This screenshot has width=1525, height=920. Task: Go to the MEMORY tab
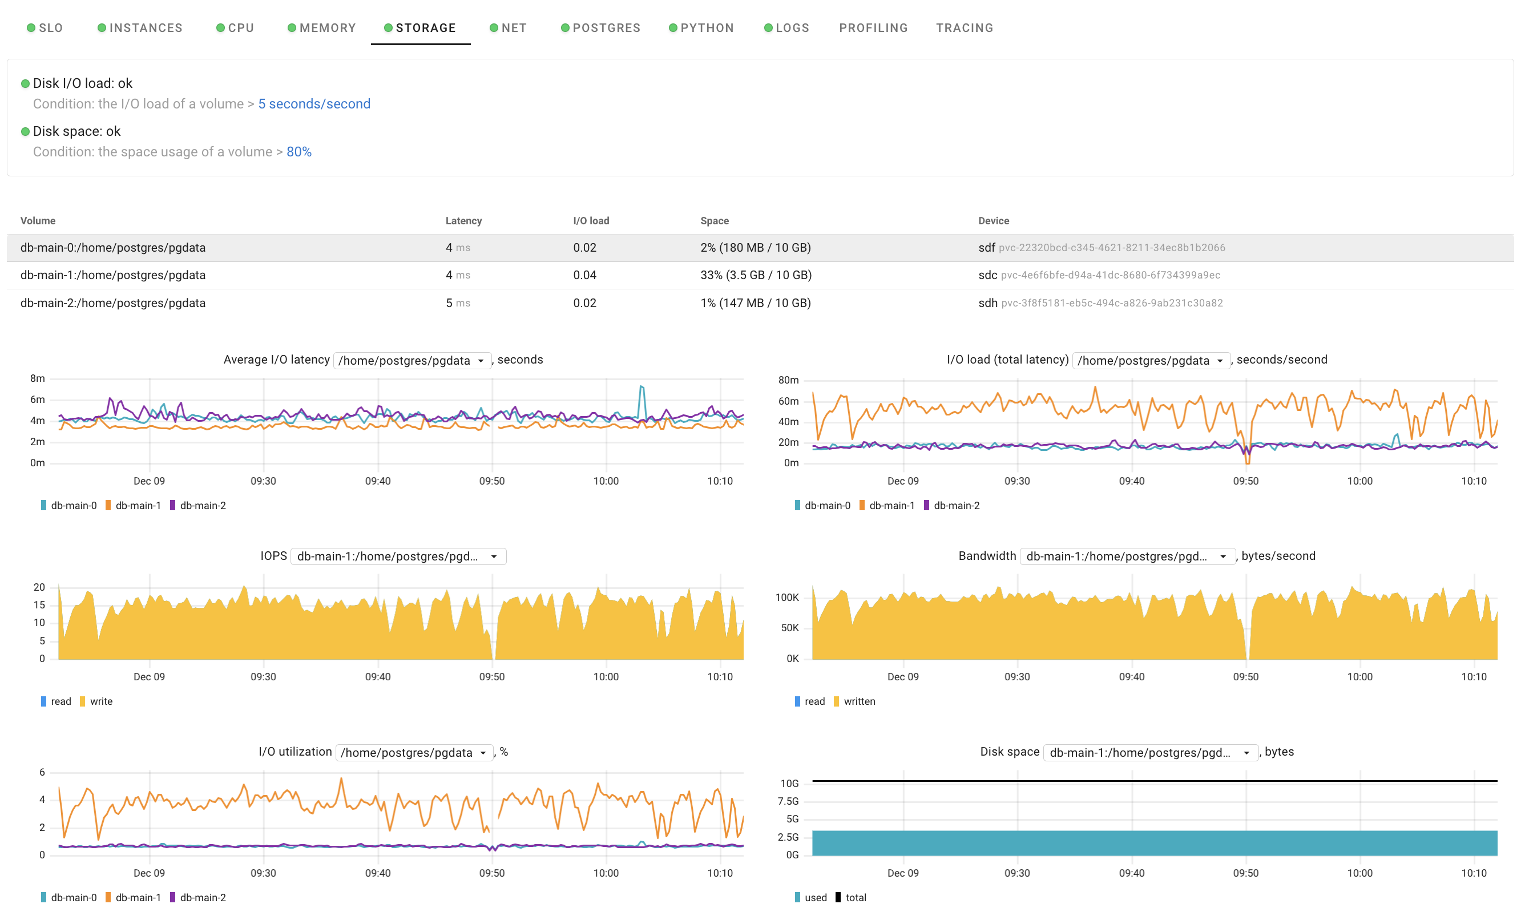[x=322, y=28]
